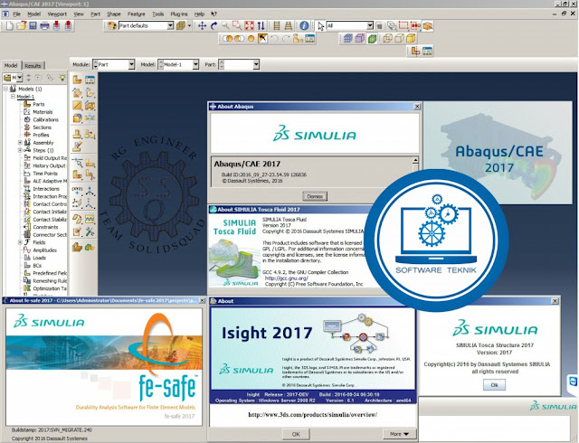This screenshot has width=579, height=443.
Task: Select the Box Zoom tool
Action: [237, 26]
